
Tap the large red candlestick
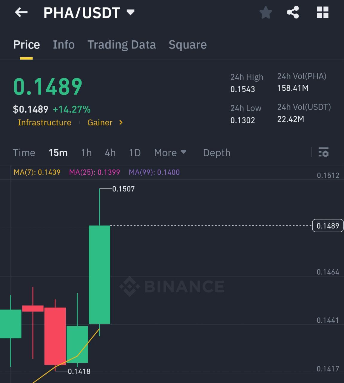(x=55, y=336)
